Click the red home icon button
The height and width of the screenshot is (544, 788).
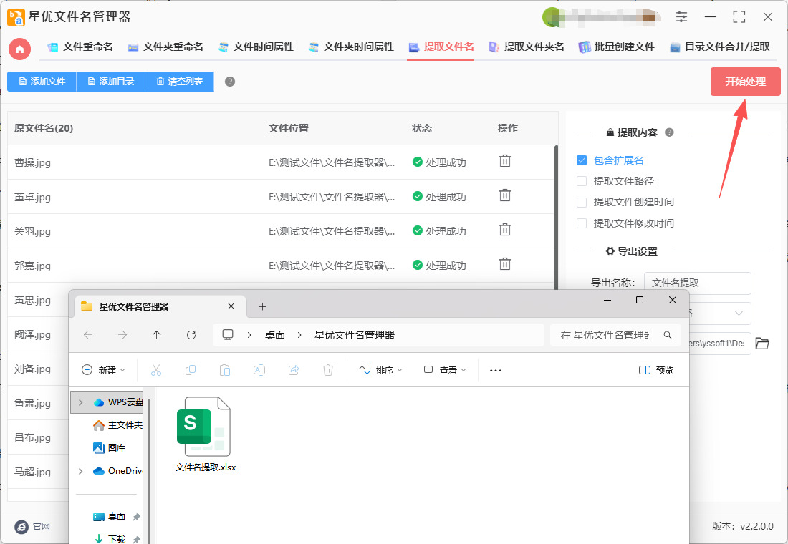pos(19,49)
